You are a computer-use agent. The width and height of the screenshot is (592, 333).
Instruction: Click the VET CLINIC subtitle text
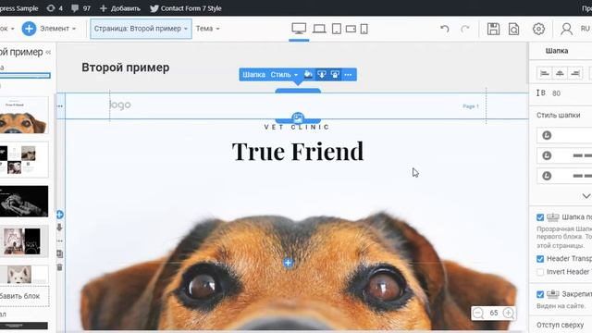(x=297, y=127)
